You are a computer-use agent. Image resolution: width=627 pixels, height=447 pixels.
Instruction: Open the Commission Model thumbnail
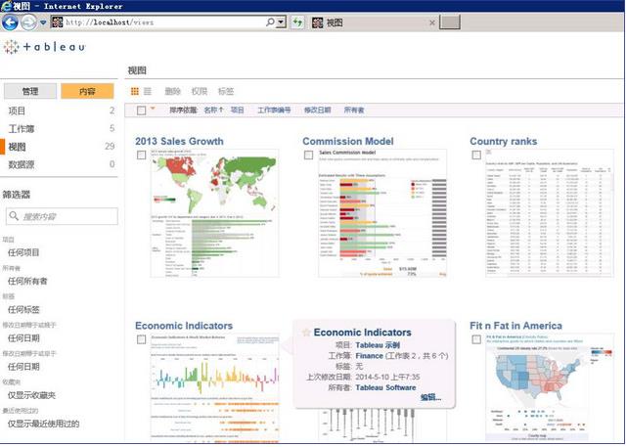coord(382,213)
